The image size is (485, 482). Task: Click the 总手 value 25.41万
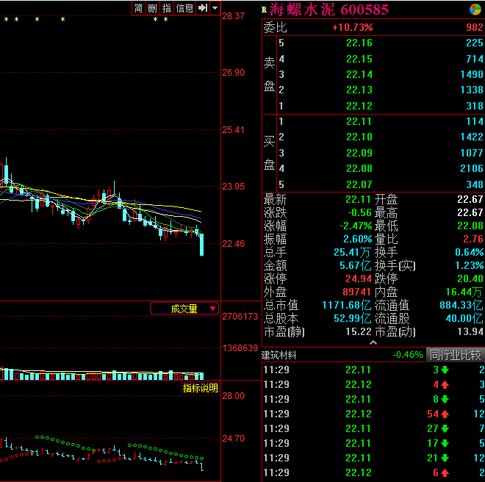point(352,252)
